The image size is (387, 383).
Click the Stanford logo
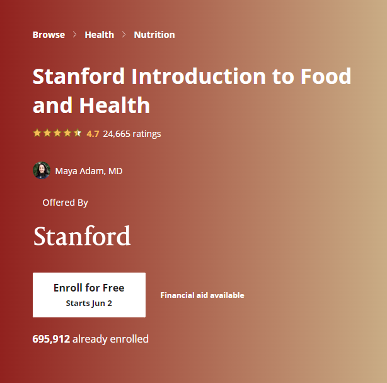(82, 236)
